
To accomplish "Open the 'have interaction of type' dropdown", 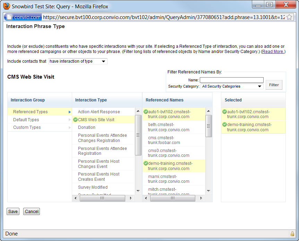I will (78, 61).
